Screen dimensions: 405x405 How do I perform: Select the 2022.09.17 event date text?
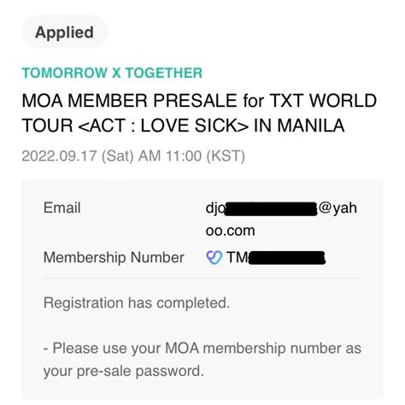pyautogui.click(x=133, y=156)
